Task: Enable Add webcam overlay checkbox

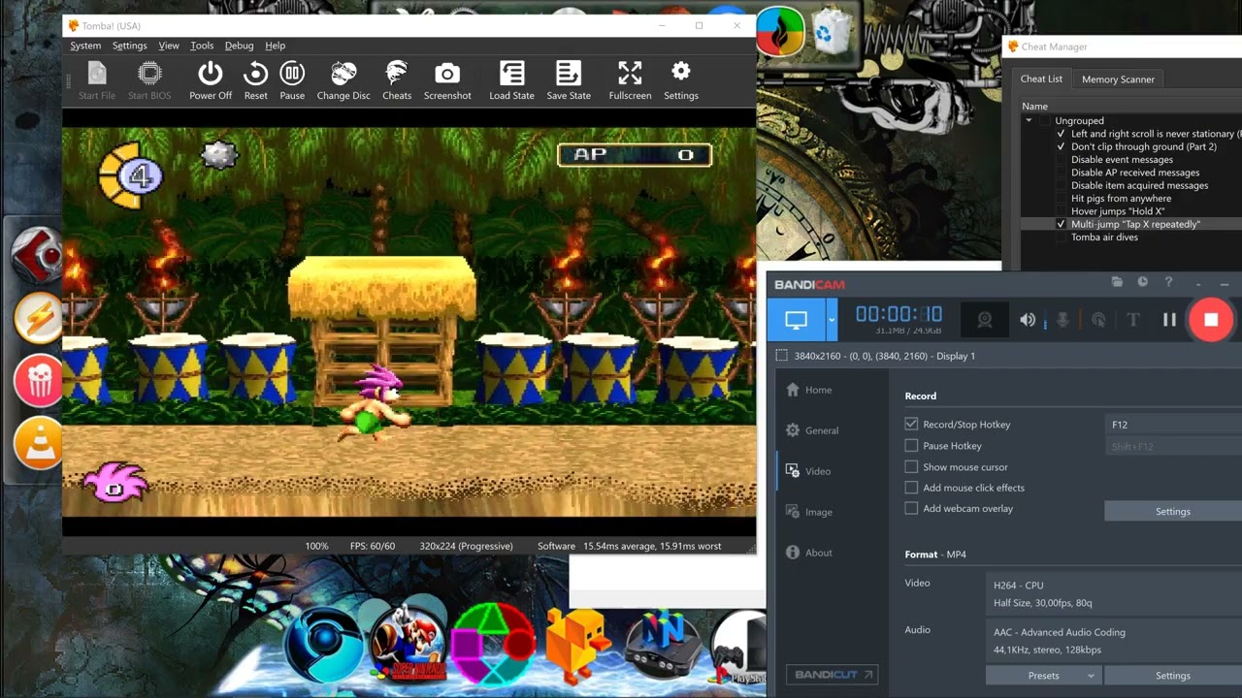Action: point(911,508)
